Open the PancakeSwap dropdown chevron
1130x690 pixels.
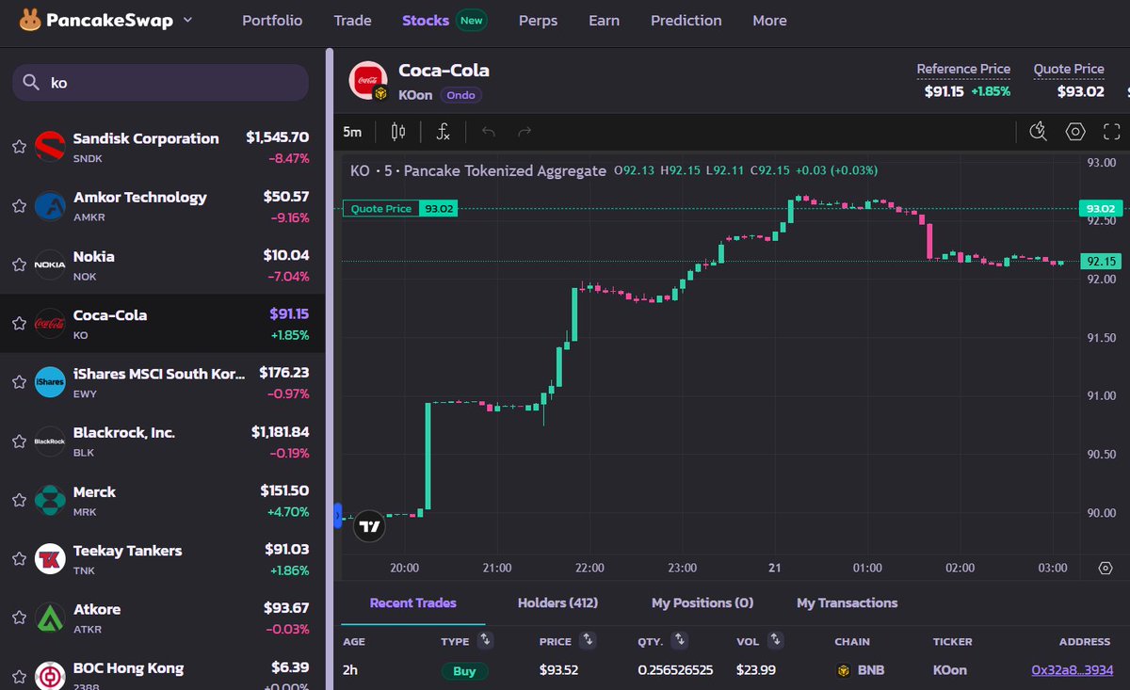187,20
